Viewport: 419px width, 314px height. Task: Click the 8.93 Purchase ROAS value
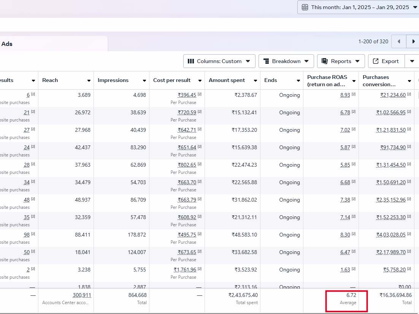point(345,95)
